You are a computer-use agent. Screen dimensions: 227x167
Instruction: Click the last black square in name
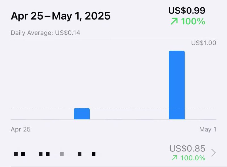click(x=94, y=154)
